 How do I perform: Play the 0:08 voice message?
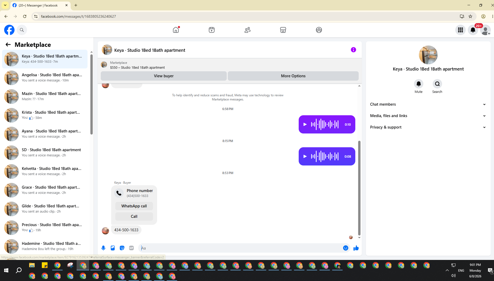tap(305, 156)
